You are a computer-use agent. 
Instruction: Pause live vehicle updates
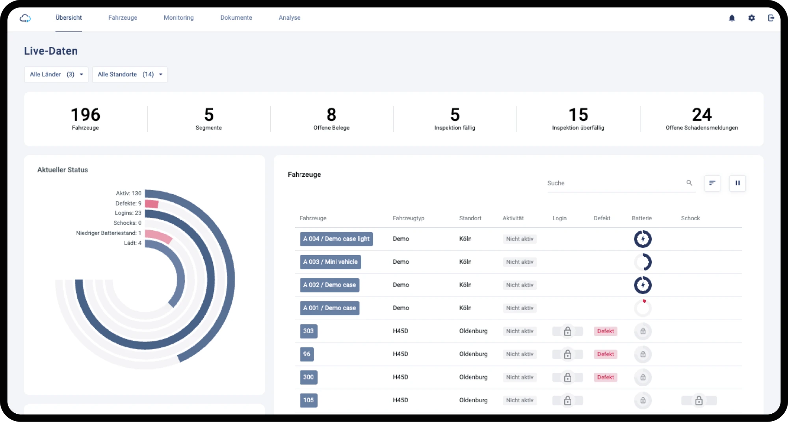(738, 183)
